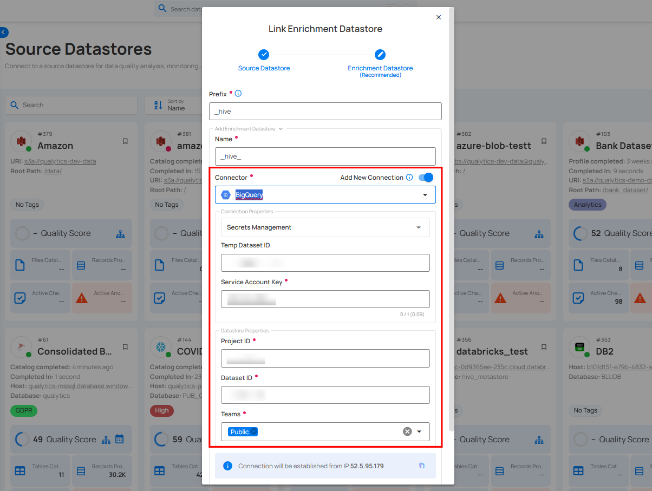The height and width of the screenshot is (491, 652).
Task: Click inside the _hive_ Name input field
Action: (x=325, y=156)
